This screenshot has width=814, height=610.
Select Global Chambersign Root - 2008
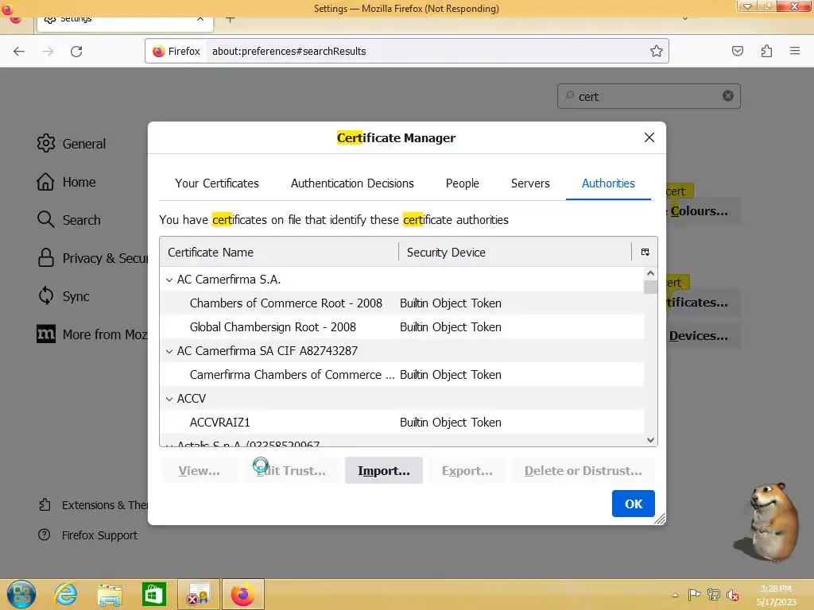(x=401, y=327)
